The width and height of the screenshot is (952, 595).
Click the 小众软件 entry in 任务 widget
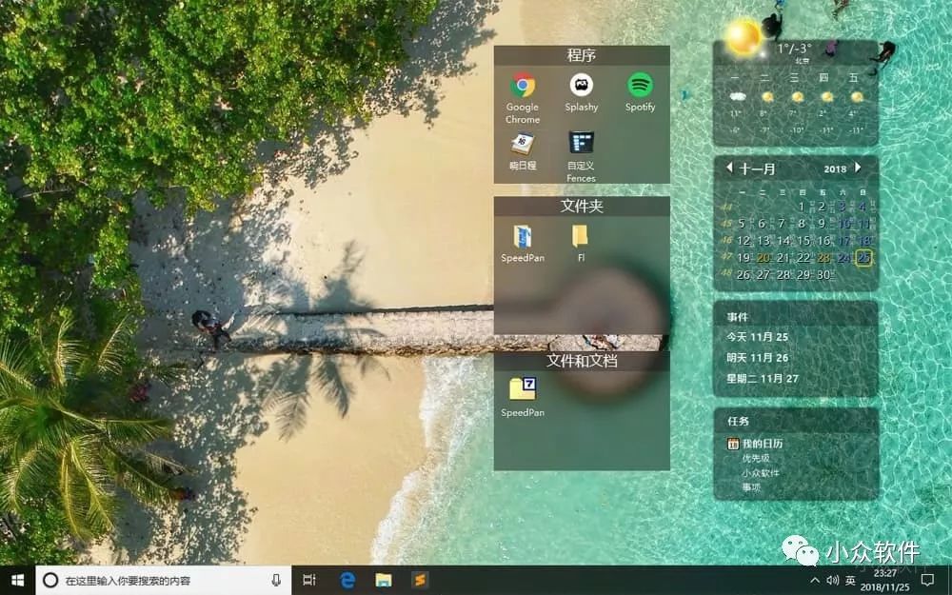760,472
